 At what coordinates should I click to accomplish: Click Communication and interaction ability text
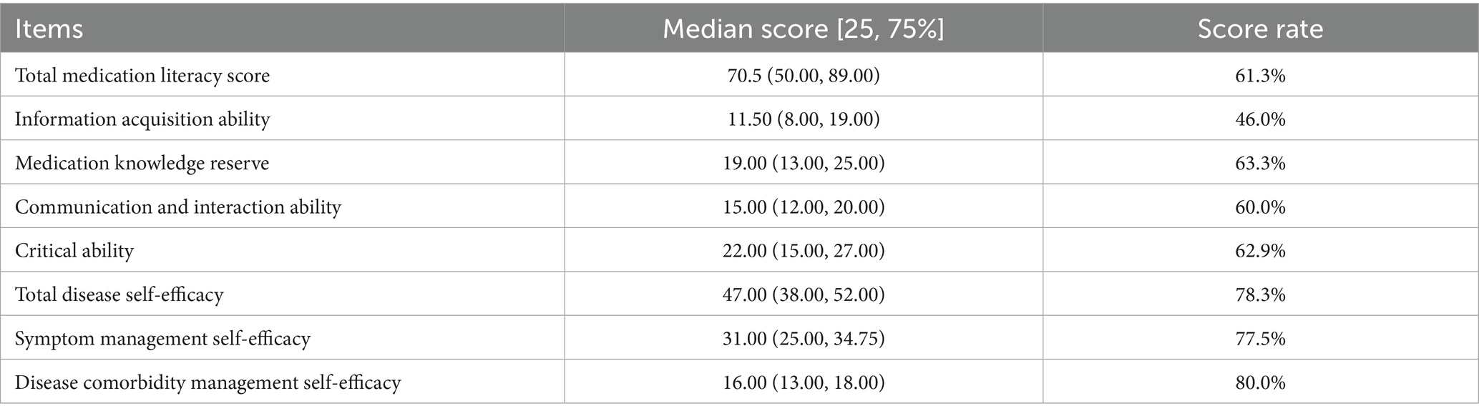pyautogui.click(x=178, y=207)
